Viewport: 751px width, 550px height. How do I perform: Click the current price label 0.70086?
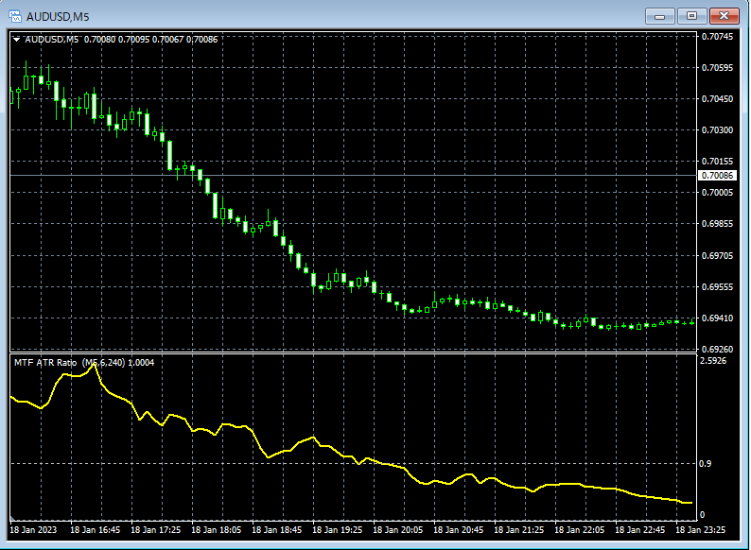(717, 176)
